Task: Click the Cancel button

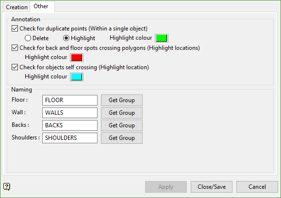Action: [x=257, y=187]
